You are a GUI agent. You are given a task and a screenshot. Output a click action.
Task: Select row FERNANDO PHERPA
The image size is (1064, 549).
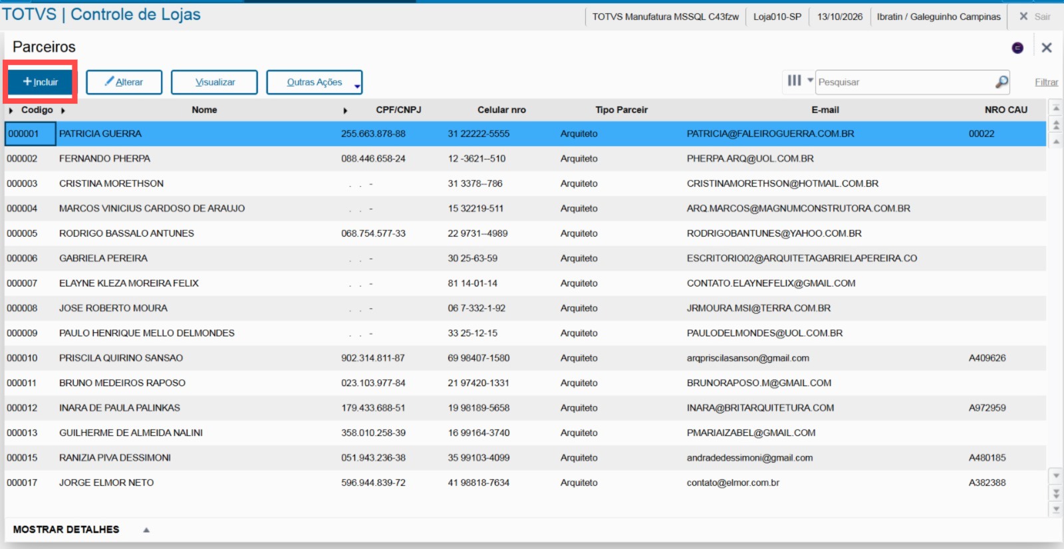tap(525, 159)
